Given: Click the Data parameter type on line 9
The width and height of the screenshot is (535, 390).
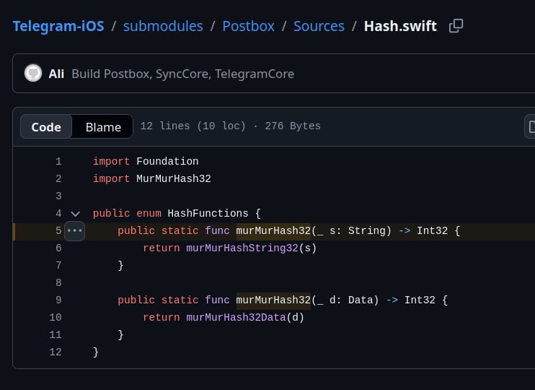Looking at the screenshot, I should tap(361, 300).
